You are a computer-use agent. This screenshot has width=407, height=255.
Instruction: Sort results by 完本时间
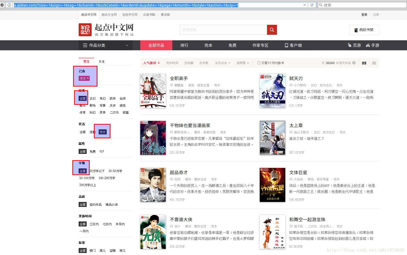[x=172, y=63]
